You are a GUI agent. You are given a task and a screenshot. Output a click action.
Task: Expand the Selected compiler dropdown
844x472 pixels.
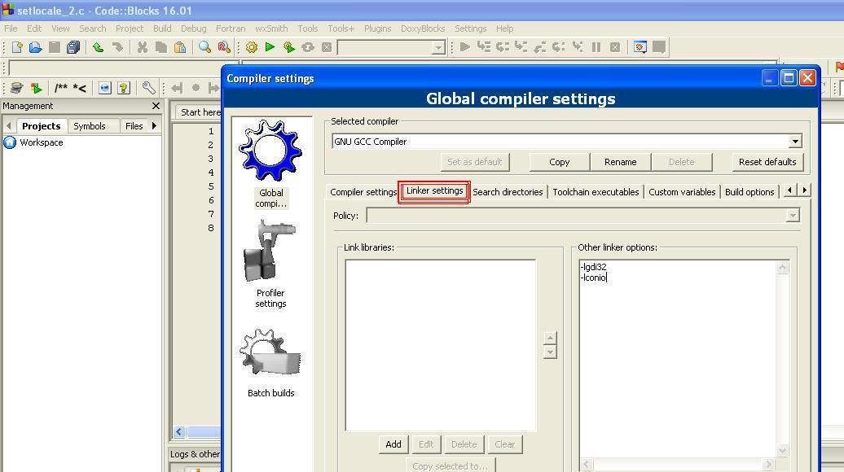(x=795, y=142)
